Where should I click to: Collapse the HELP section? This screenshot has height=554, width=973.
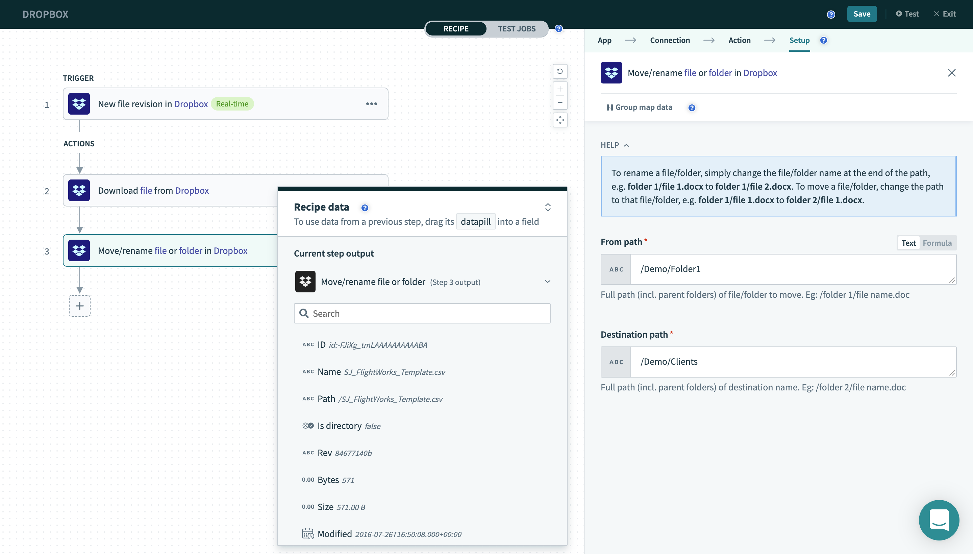point(615,145)
